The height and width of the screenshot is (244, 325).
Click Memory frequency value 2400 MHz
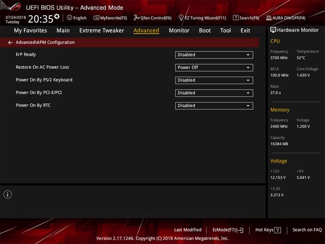279,127
